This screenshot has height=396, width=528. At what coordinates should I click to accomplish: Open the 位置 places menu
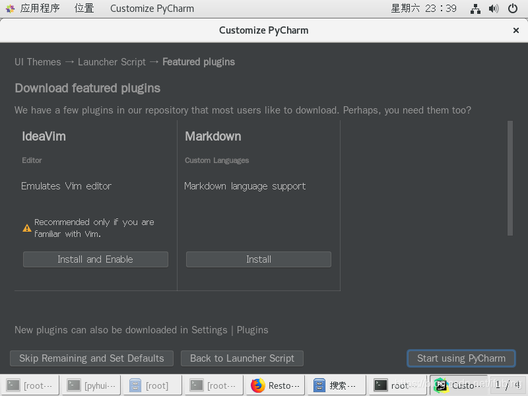coord(84,9)
